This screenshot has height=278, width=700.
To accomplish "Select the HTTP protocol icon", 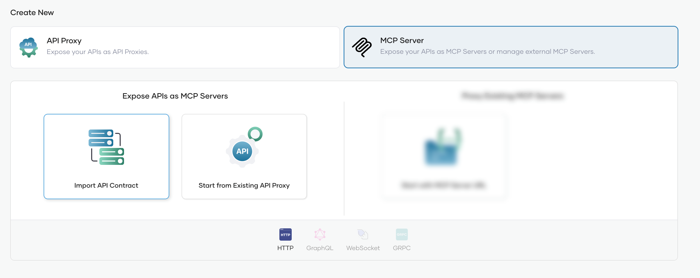I will 285,234.
